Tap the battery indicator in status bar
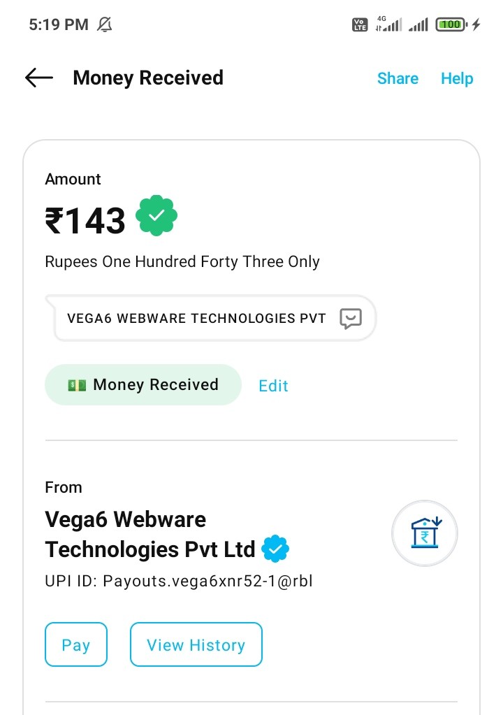 tap(451, 25)
